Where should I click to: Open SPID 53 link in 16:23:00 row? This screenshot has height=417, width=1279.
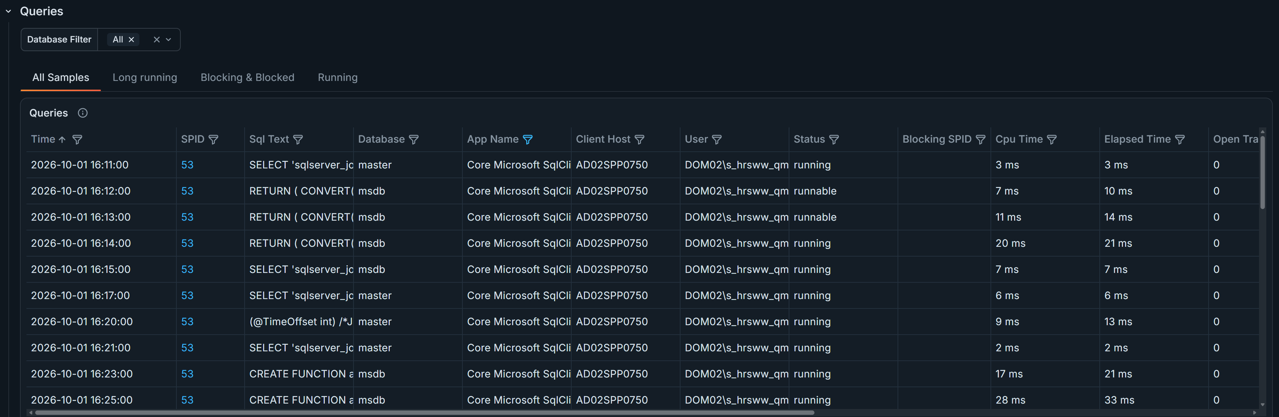187,374
